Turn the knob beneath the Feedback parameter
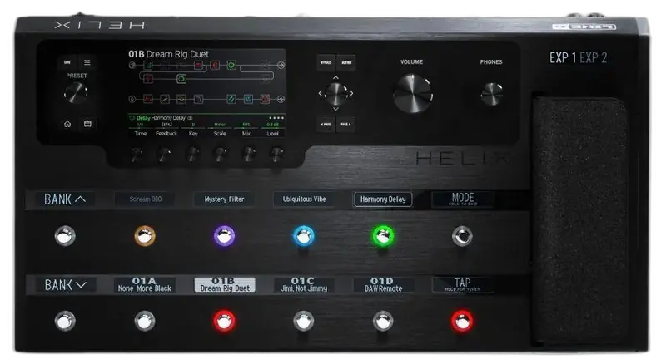This screenshot has width=666, height=364. tap(165, 155)
